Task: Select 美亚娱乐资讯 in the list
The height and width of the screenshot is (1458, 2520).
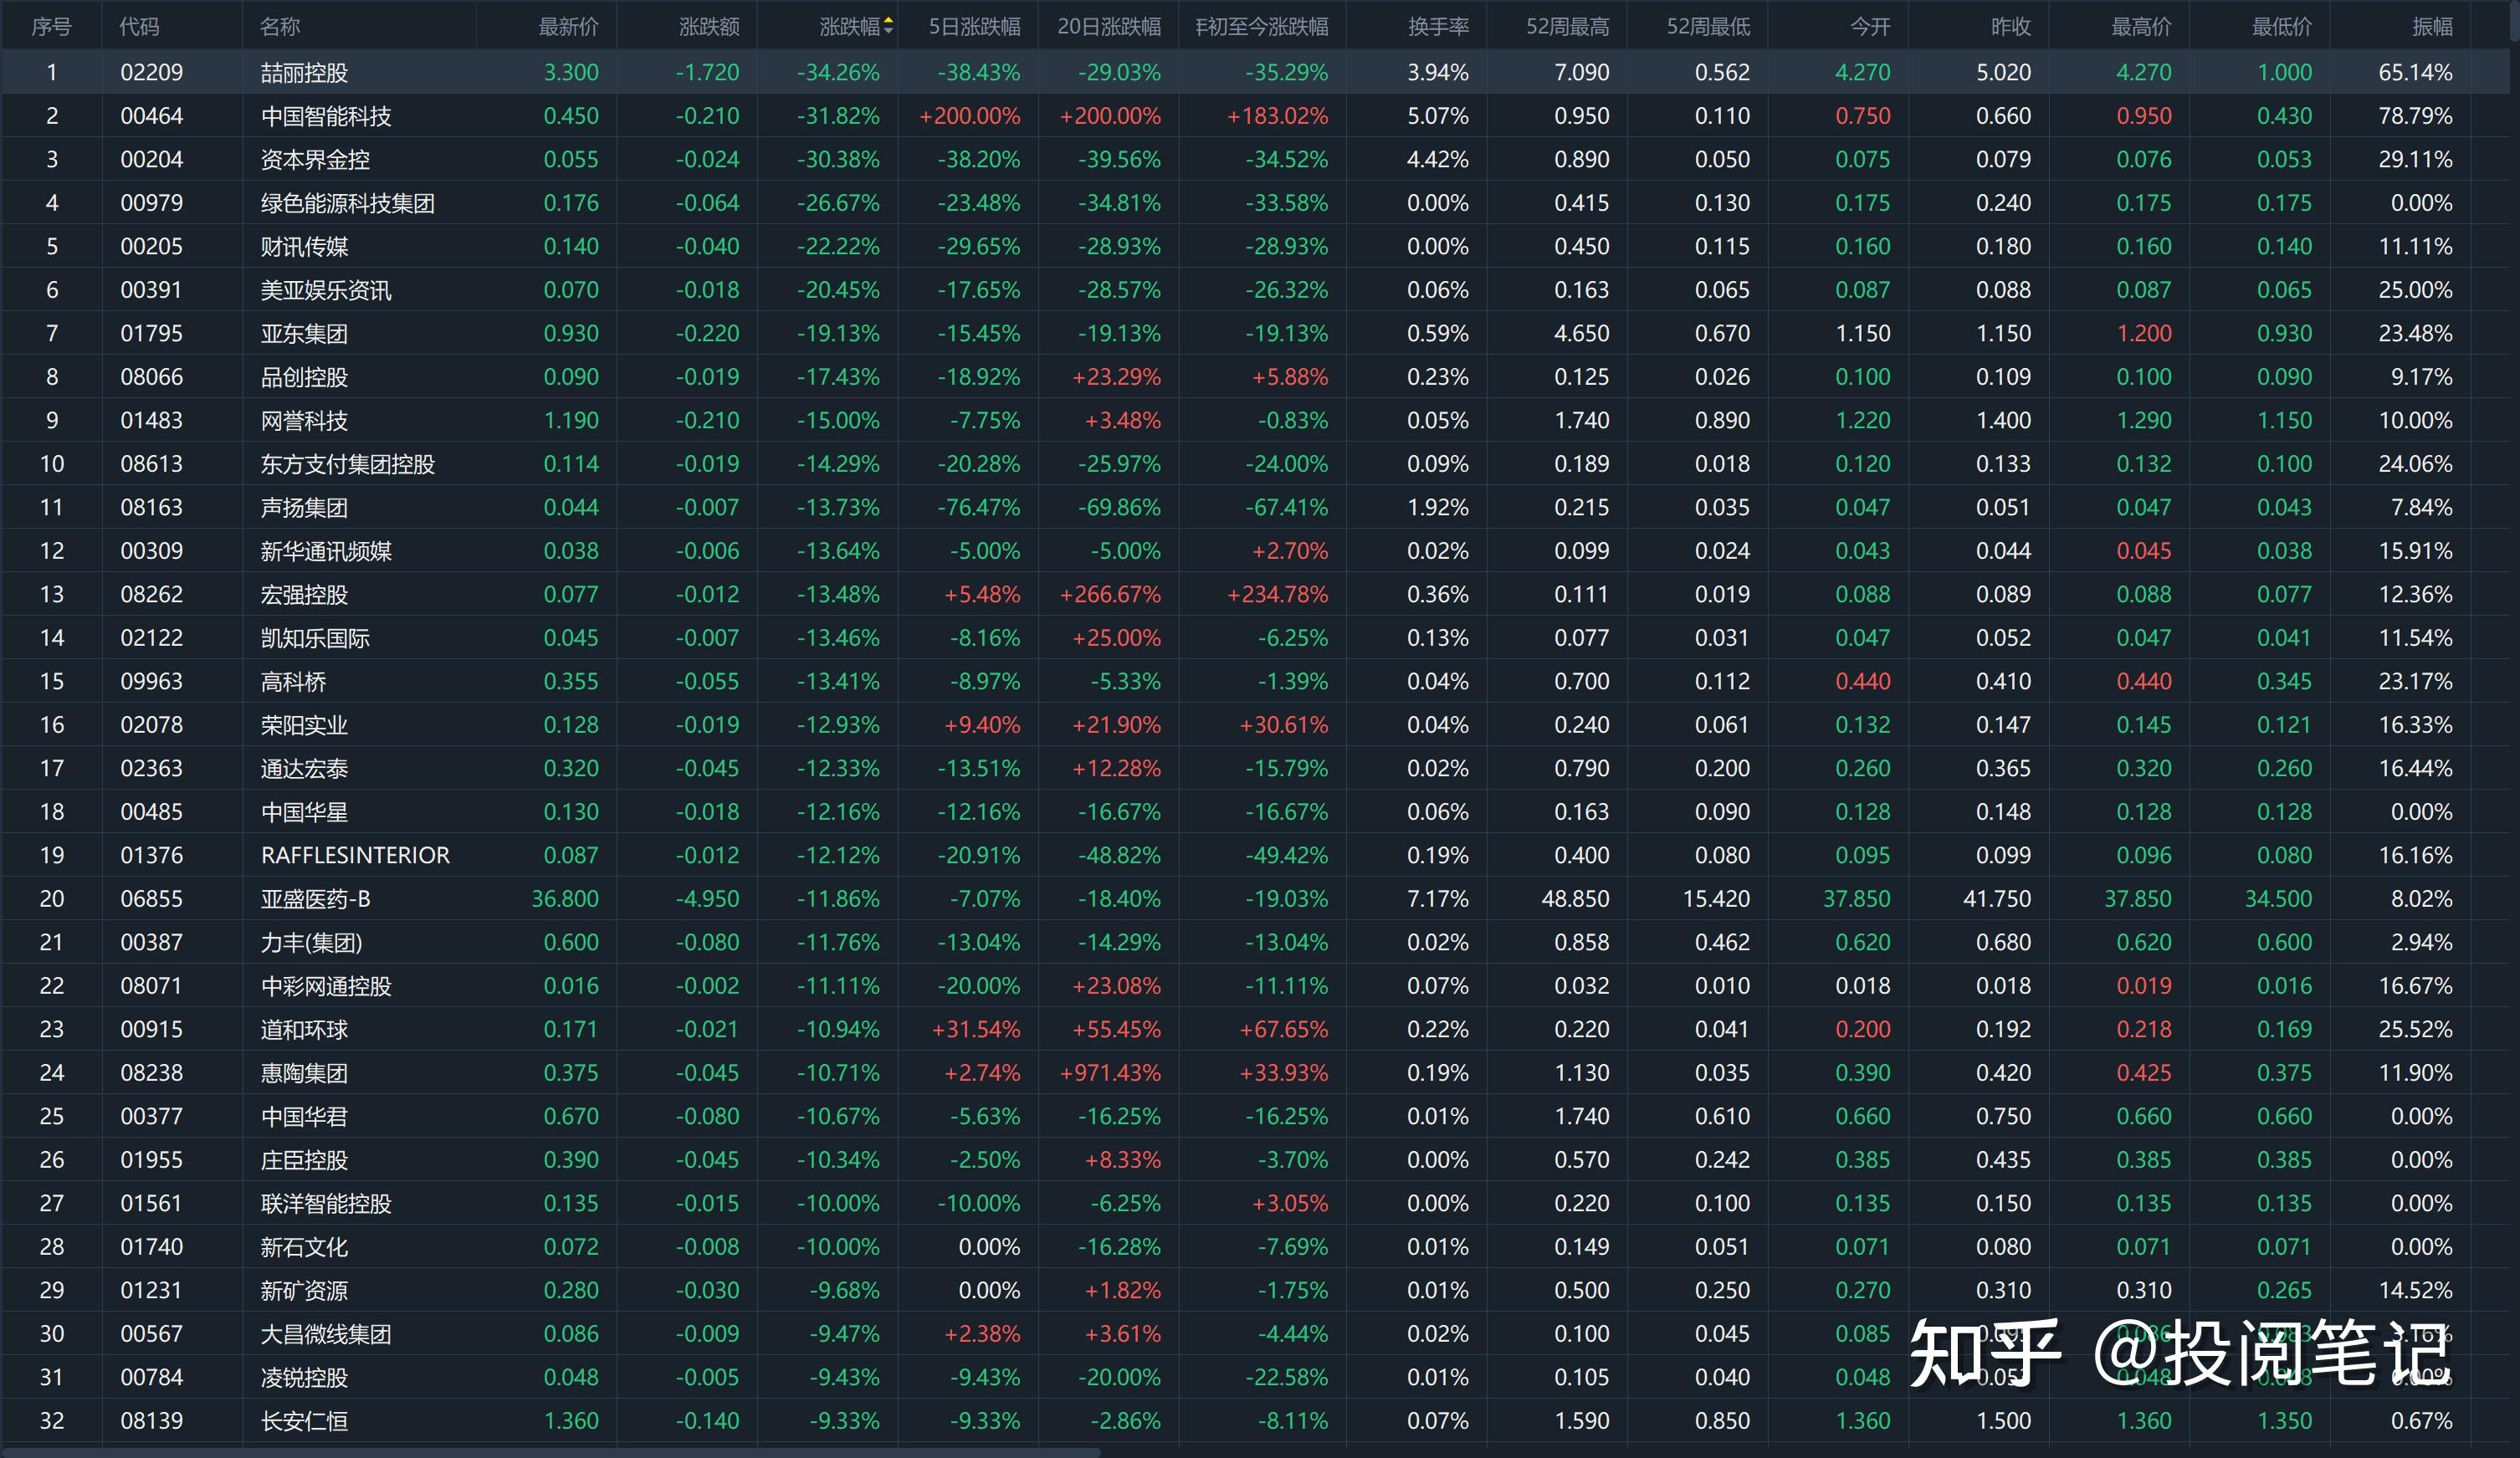Action: coord(326,290)
